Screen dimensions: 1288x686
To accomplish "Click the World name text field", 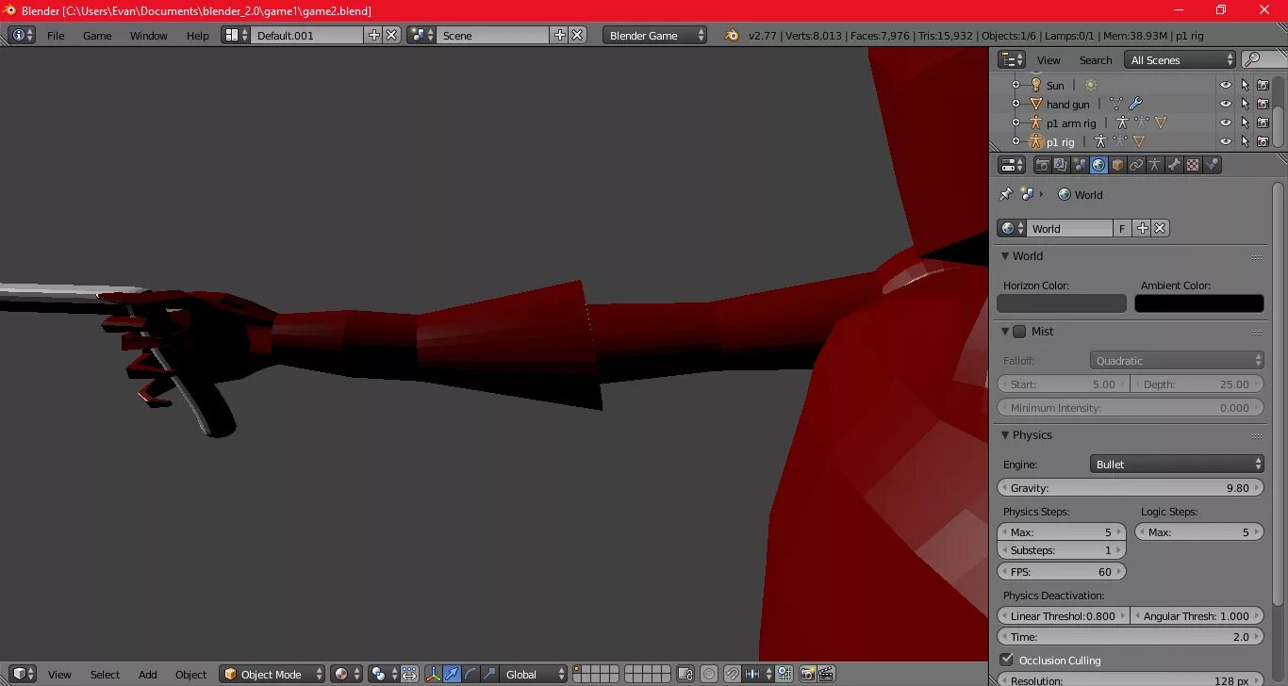I will tap(1069, 227).
